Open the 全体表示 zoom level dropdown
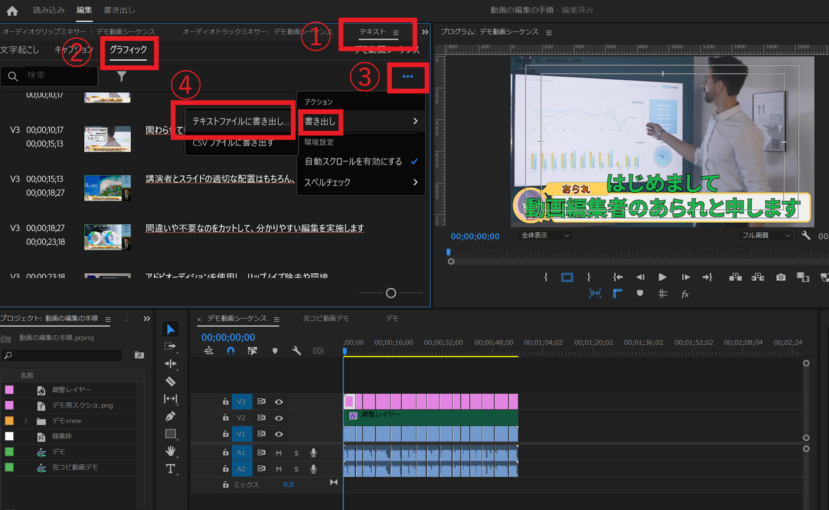 point(545,236)
